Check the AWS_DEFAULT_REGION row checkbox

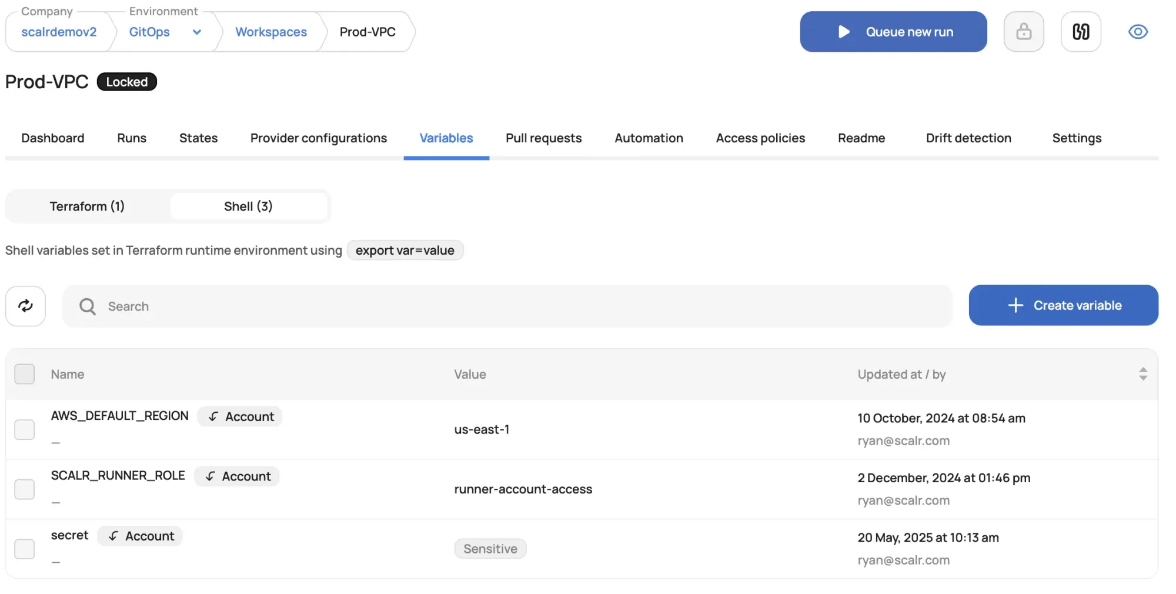point(25,429)
